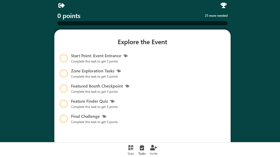280x157 pixels.
Task: Mark Start Point: Event Entrance as complete
Action: tap(64, 58)
